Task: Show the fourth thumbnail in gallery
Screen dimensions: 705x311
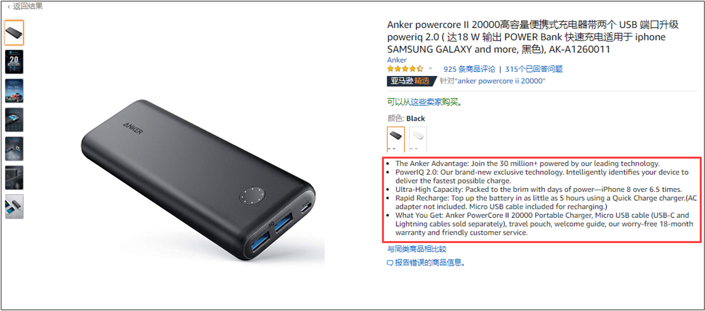Action: pos(14,120)
